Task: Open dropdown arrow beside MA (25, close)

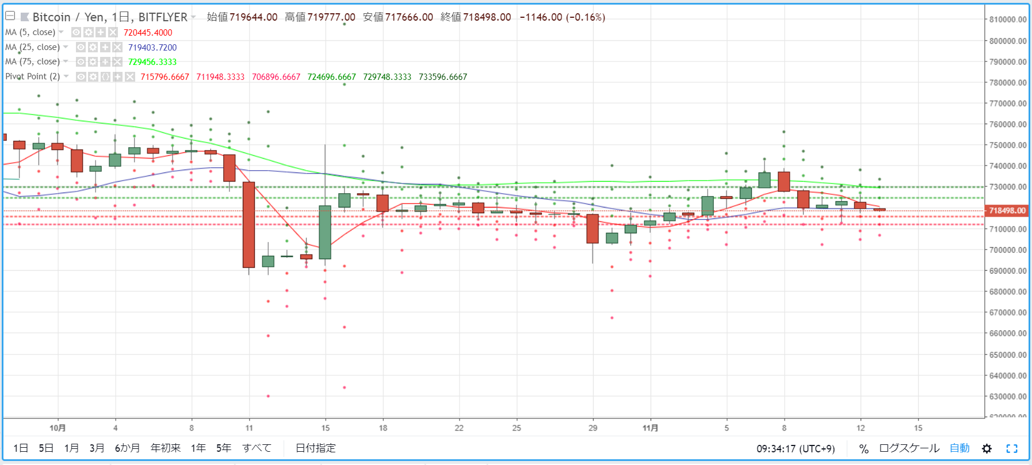Action: coord(66,47)
